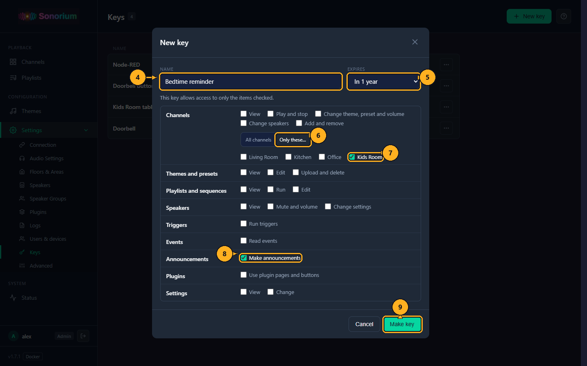Click the log out icon
This screenshot has width=587, height=366.
[83, 336]
